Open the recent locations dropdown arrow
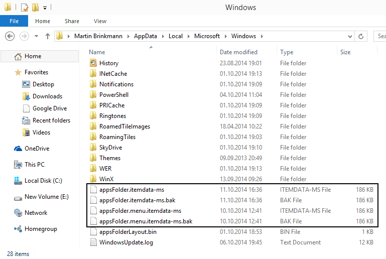This screenshot has height=259, width=386. (37, 37)
